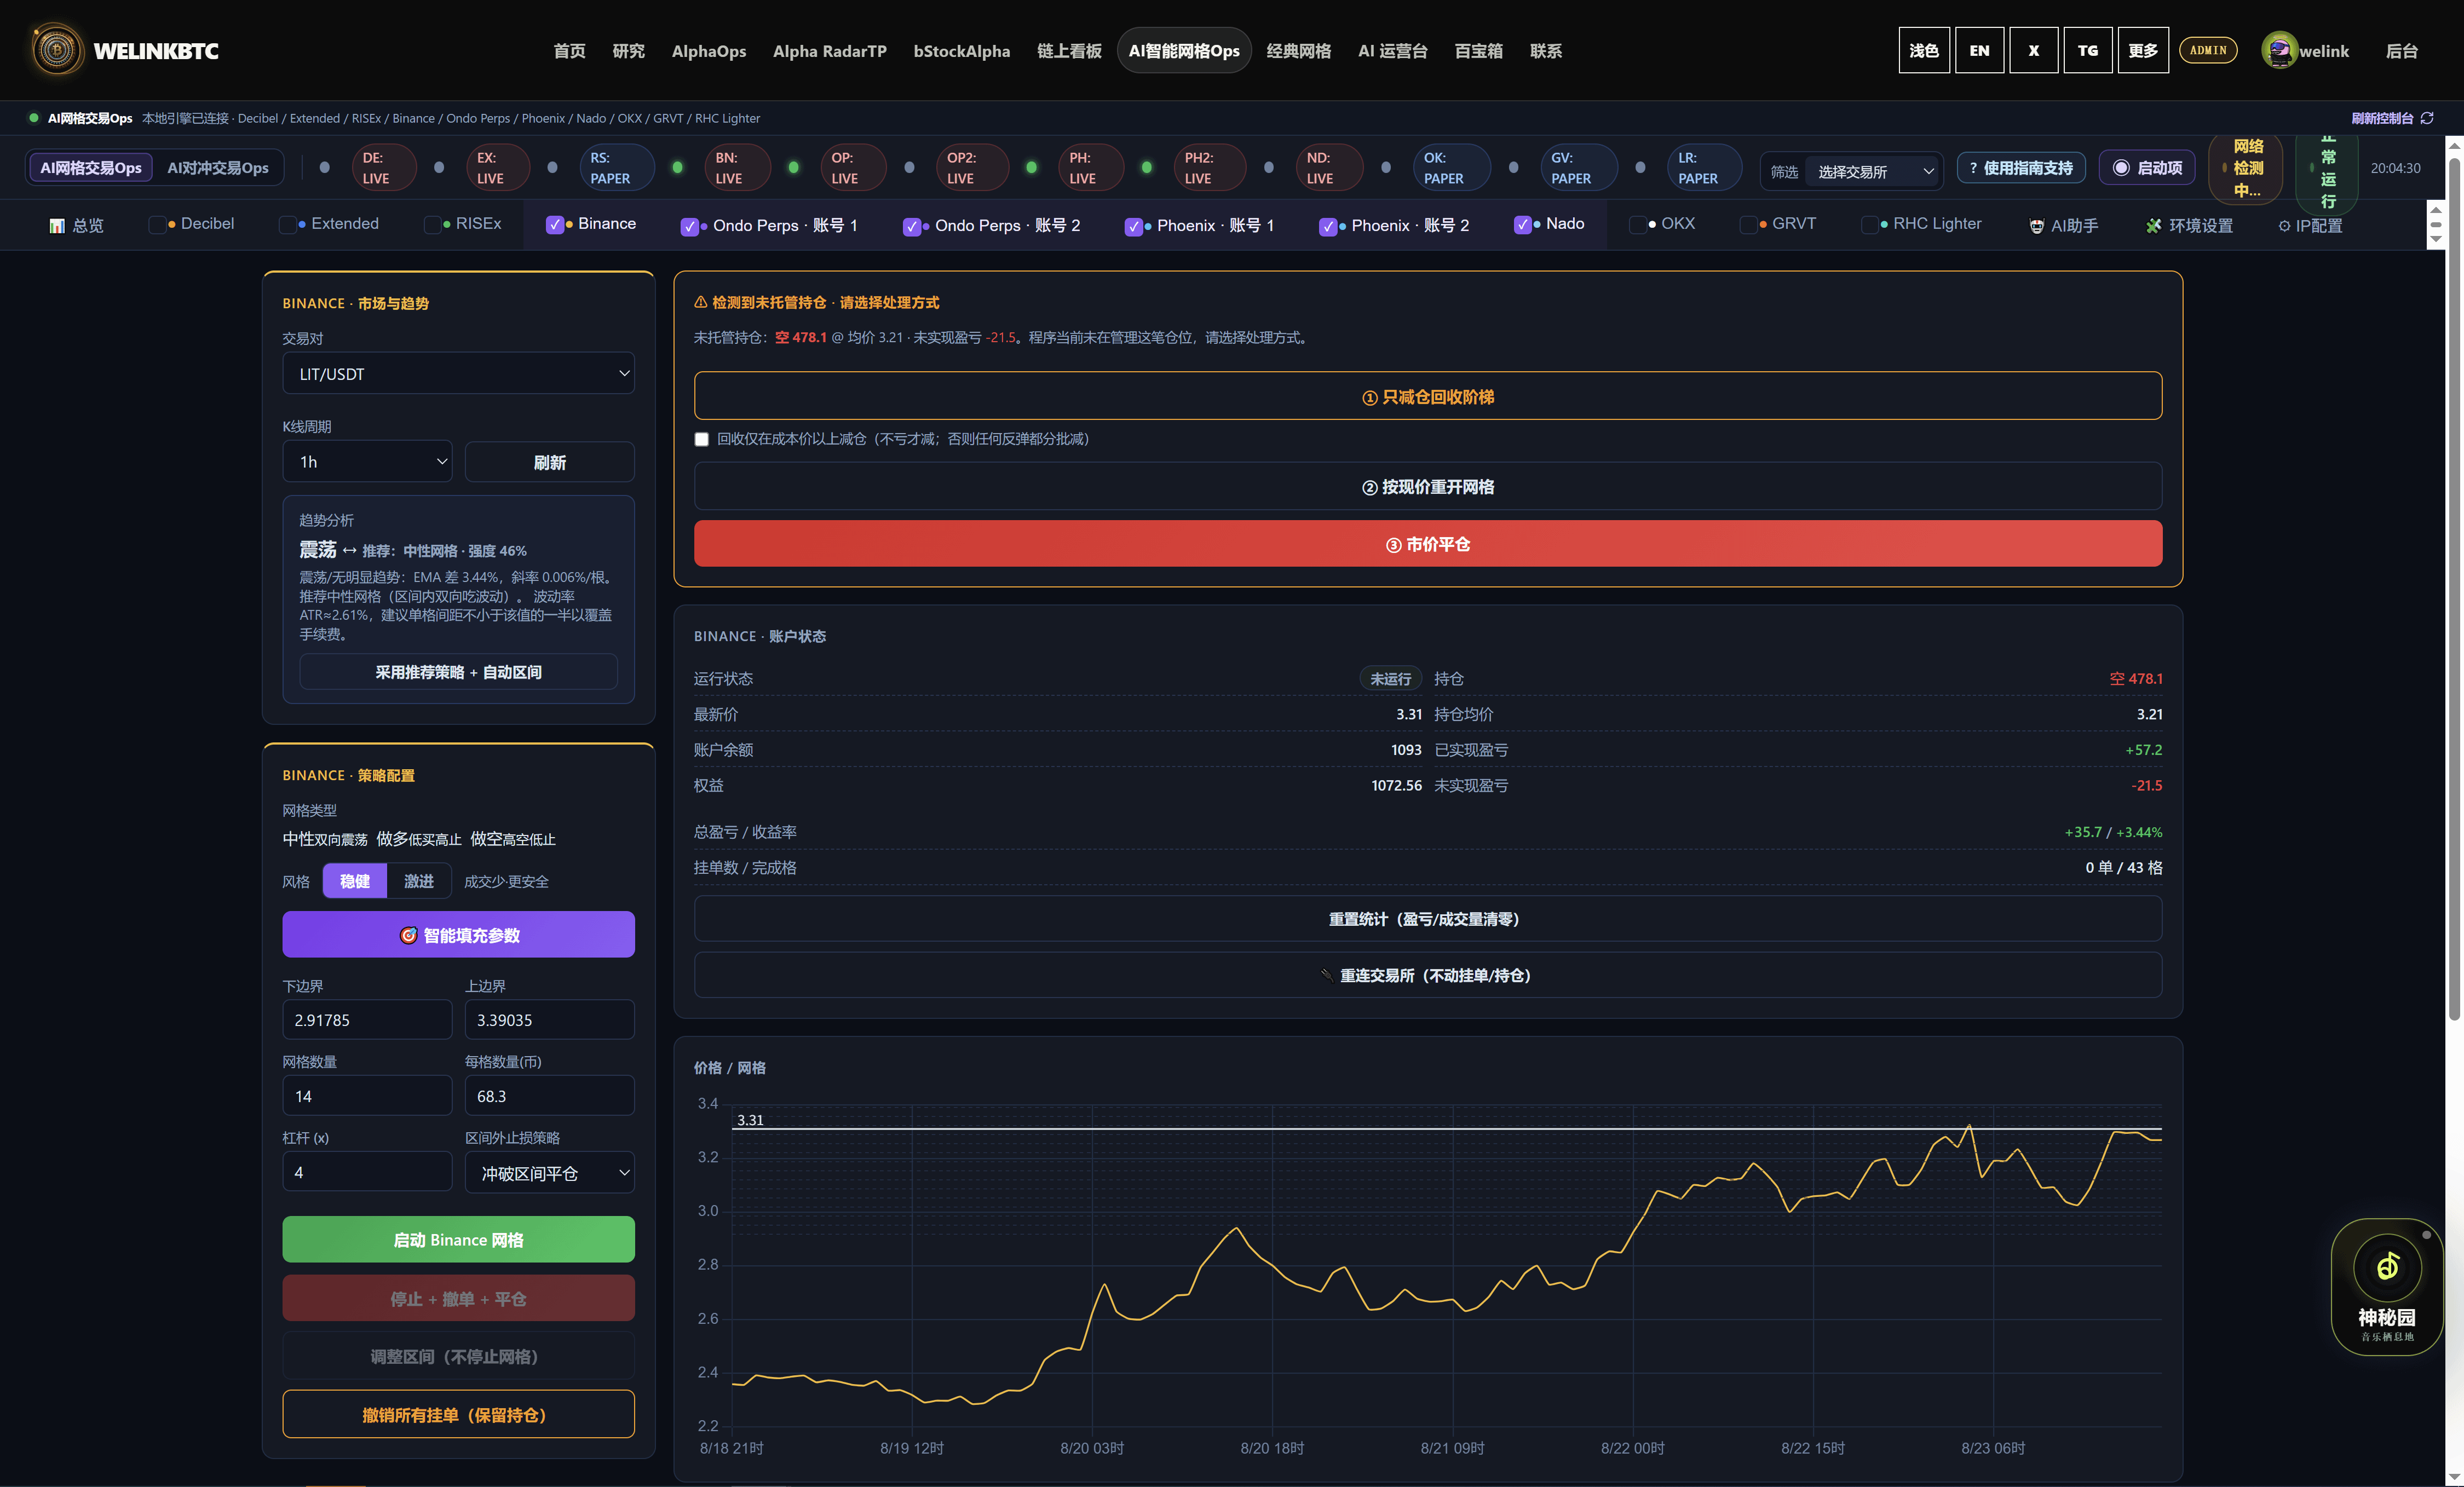Choose ② 按现价重开网格
Image resolution: width=2464 pixels, height=1487 pixels.
pos(1428,487)
